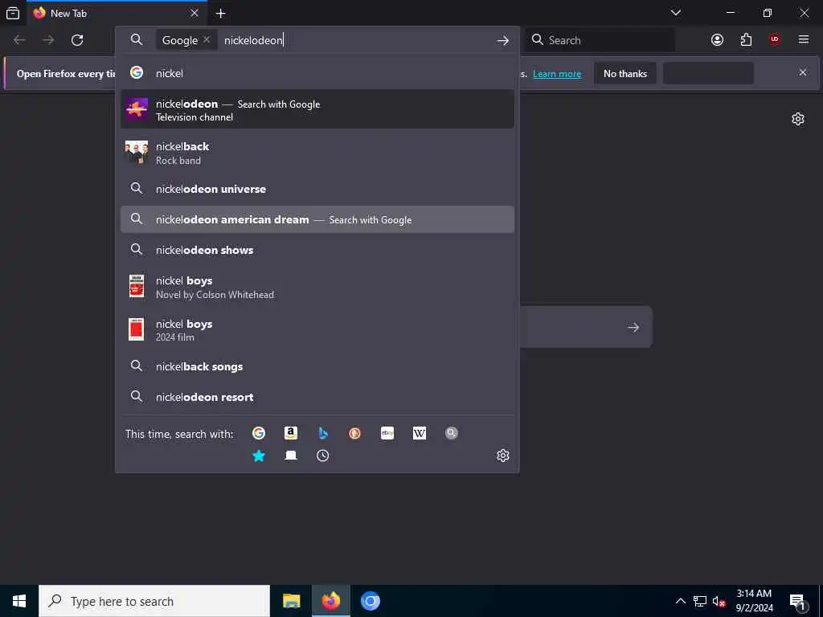Screen dimensions: 823x617
Task: Open the Firefox account menu
Action: coord(717,40)
